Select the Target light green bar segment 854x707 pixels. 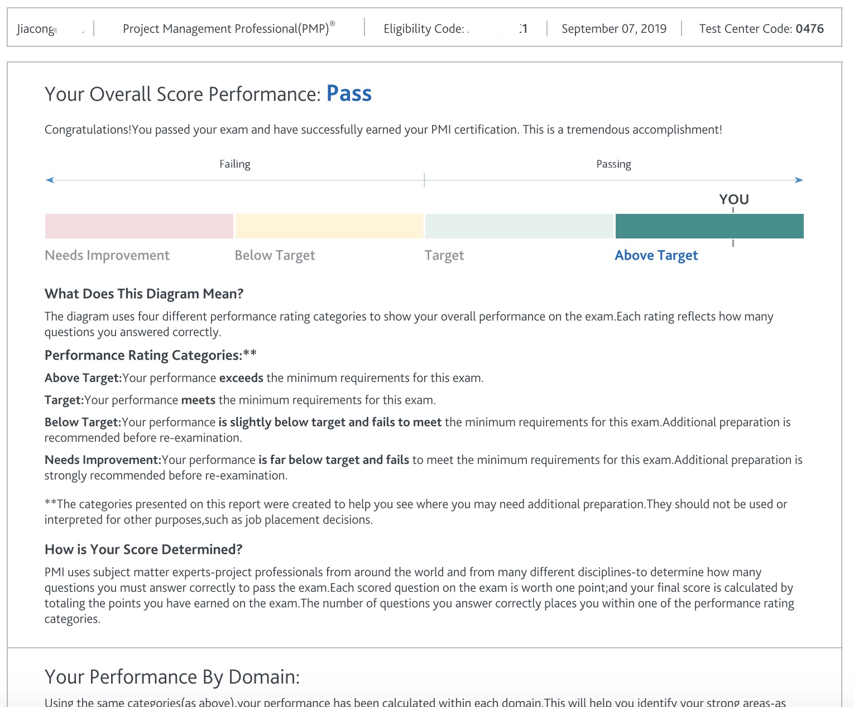(x=519, y=226)
